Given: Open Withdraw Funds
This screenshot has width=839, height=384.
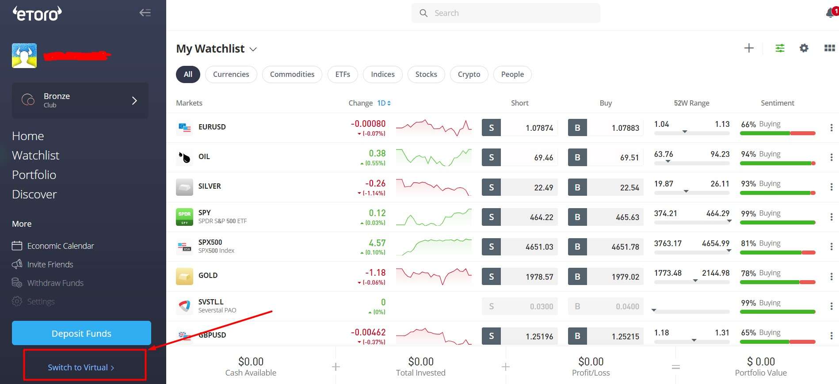Looking at the screenshot, I should (48, 283).
